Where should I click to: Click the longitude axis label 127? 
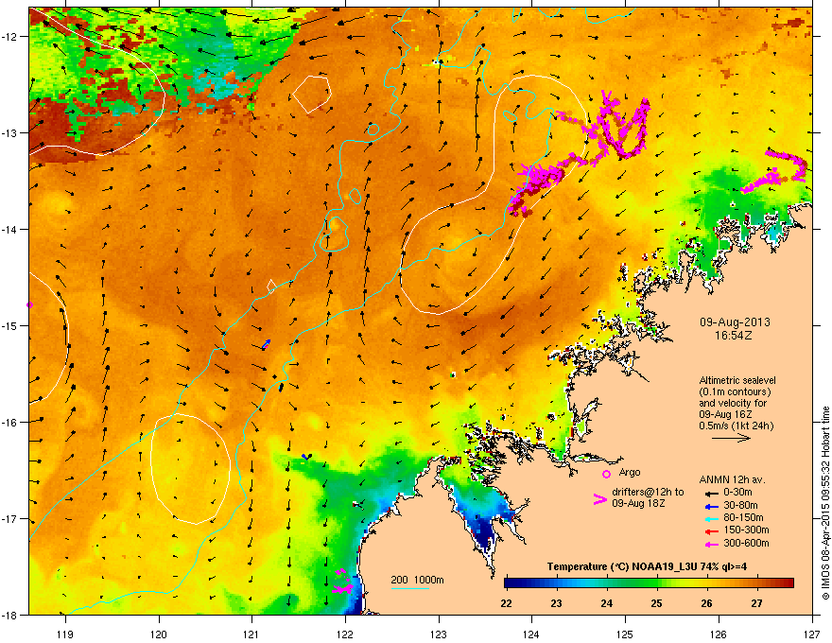pyautogui.click(x=812, y=634)
